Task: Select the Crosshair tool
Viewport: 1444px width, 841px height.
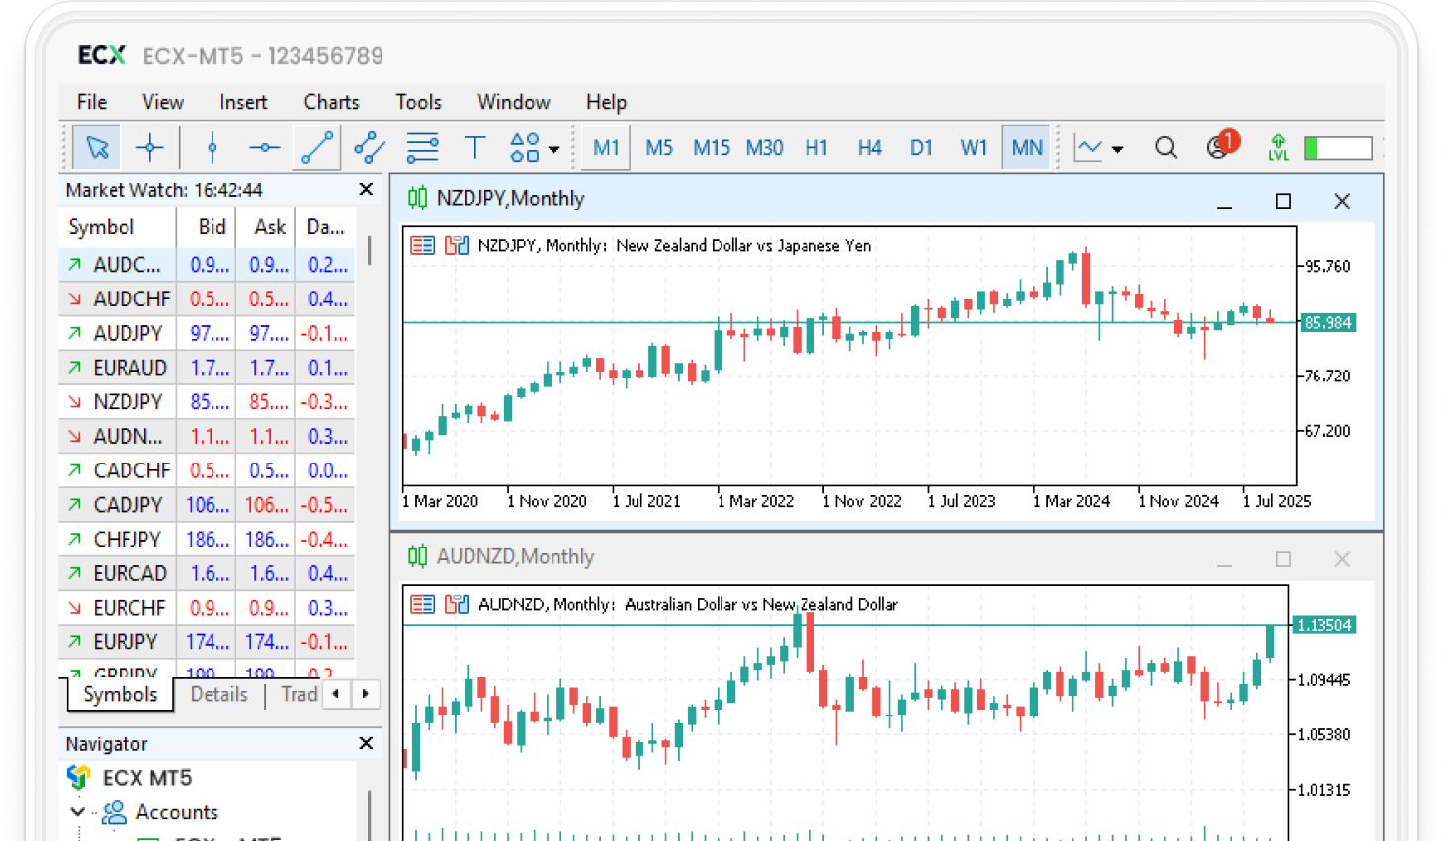Action: pos(149,146)
